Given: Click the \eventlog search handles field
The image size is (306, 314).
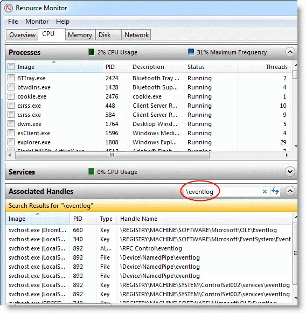Looking at the screenshot, I should click(x=222, y=192).
